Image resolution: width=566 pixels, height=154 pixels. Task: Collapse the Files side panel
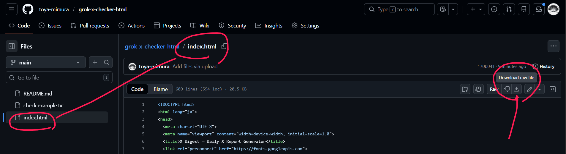[x=12, y=46]
